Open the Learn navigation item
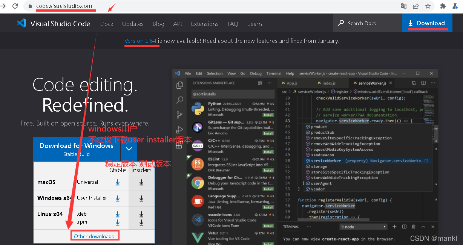The height and width of the screenshot is (245, 463). click(254, 24)
